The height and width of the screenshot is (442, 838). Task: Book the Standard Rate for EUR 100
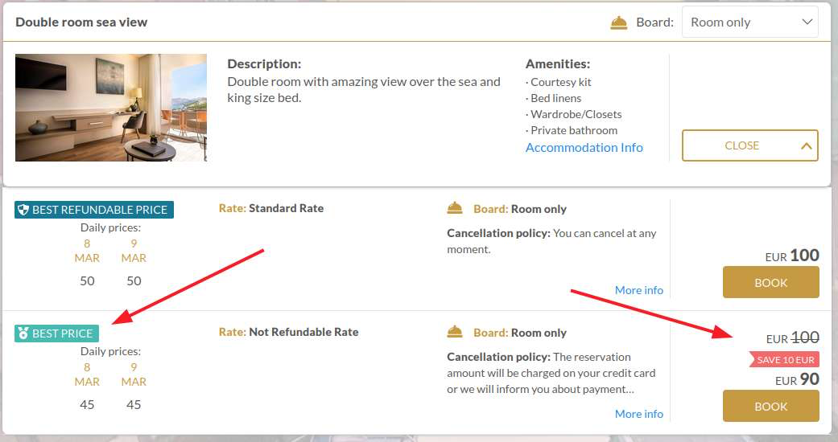(770, 282)
